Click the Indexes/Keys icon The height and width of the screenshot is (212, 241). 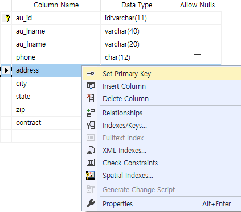point(91,125)
